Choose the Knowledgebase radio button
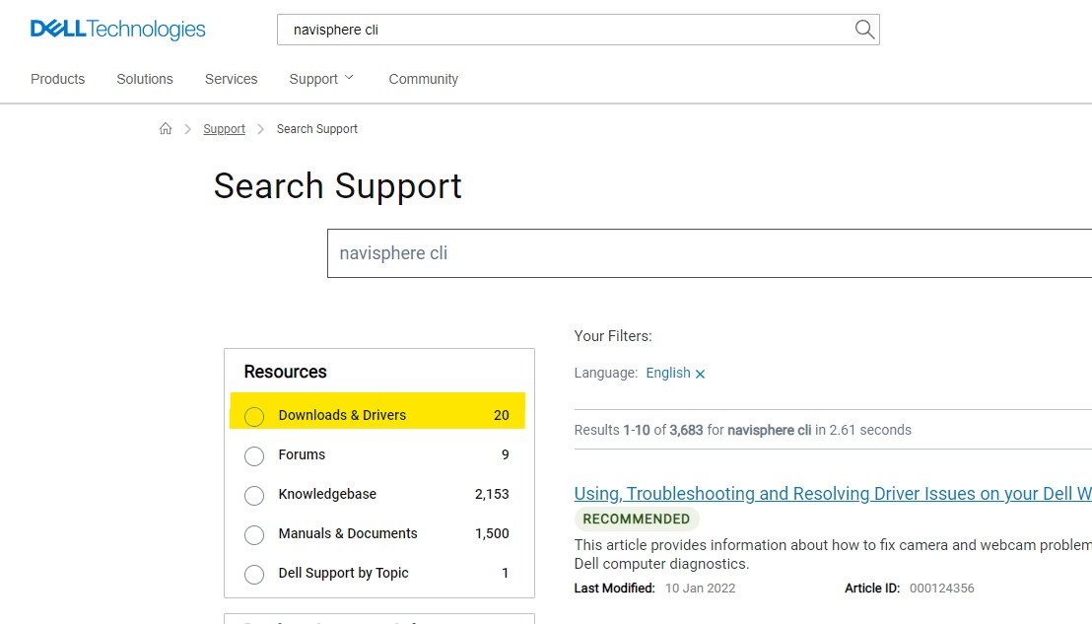 (254, 495)
